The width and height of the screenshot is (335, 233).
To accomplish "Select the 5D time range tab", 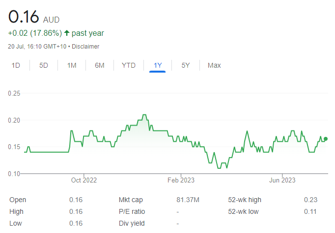I will point(44,65).
